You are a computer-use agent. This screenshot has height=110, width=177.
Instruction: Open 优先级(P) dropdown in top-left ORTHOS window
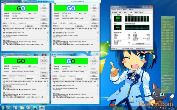(11, 26)
